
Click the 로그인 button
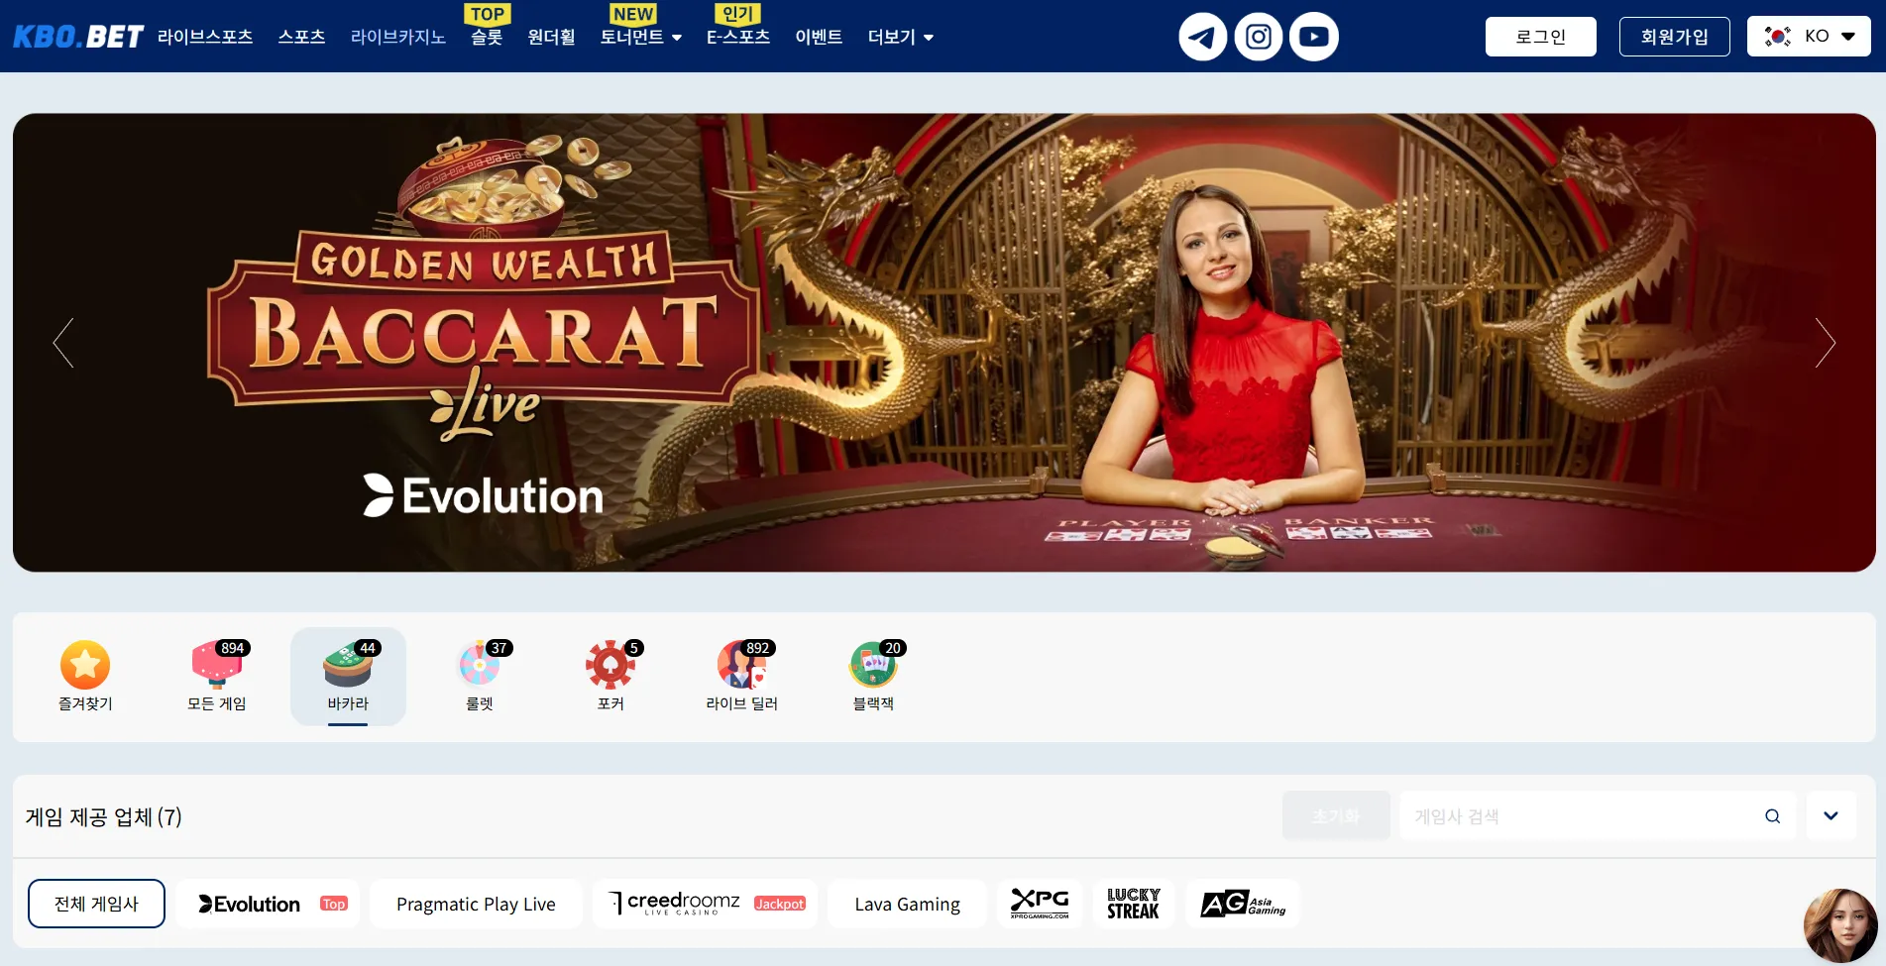(x=1540, y=37)
